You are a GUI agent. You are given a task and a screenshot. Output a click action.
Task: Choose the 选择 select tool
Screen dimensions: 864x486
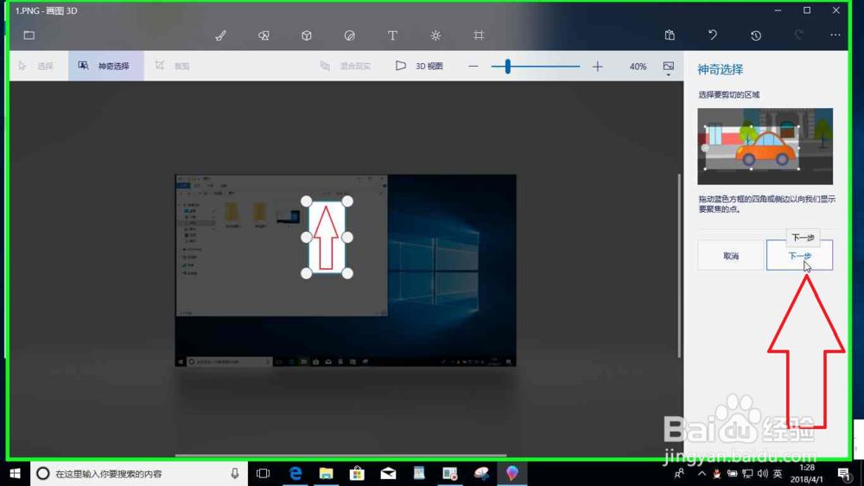(x=36, y=67)
